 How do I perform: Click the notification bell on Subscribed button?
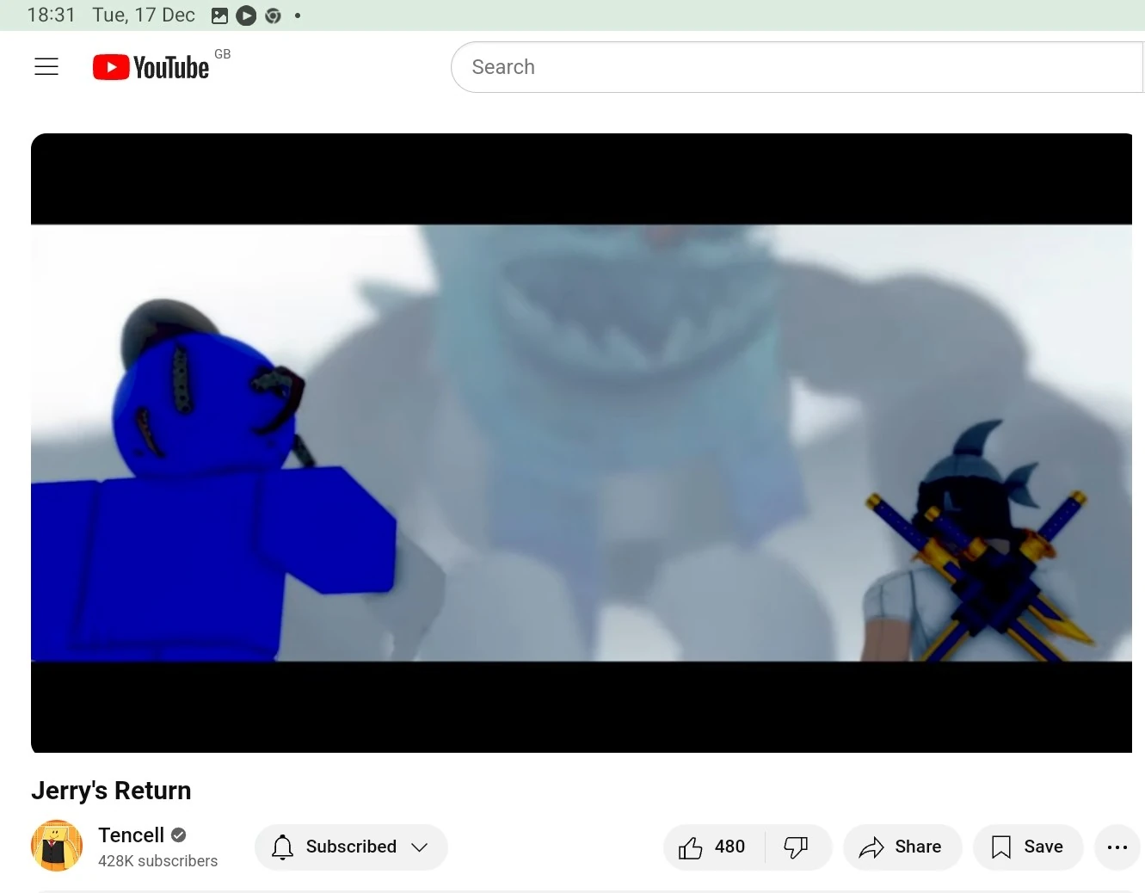click(x=282, y=847)
